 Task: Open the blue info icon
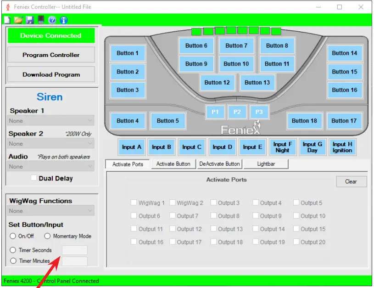[x=63, y=20]
